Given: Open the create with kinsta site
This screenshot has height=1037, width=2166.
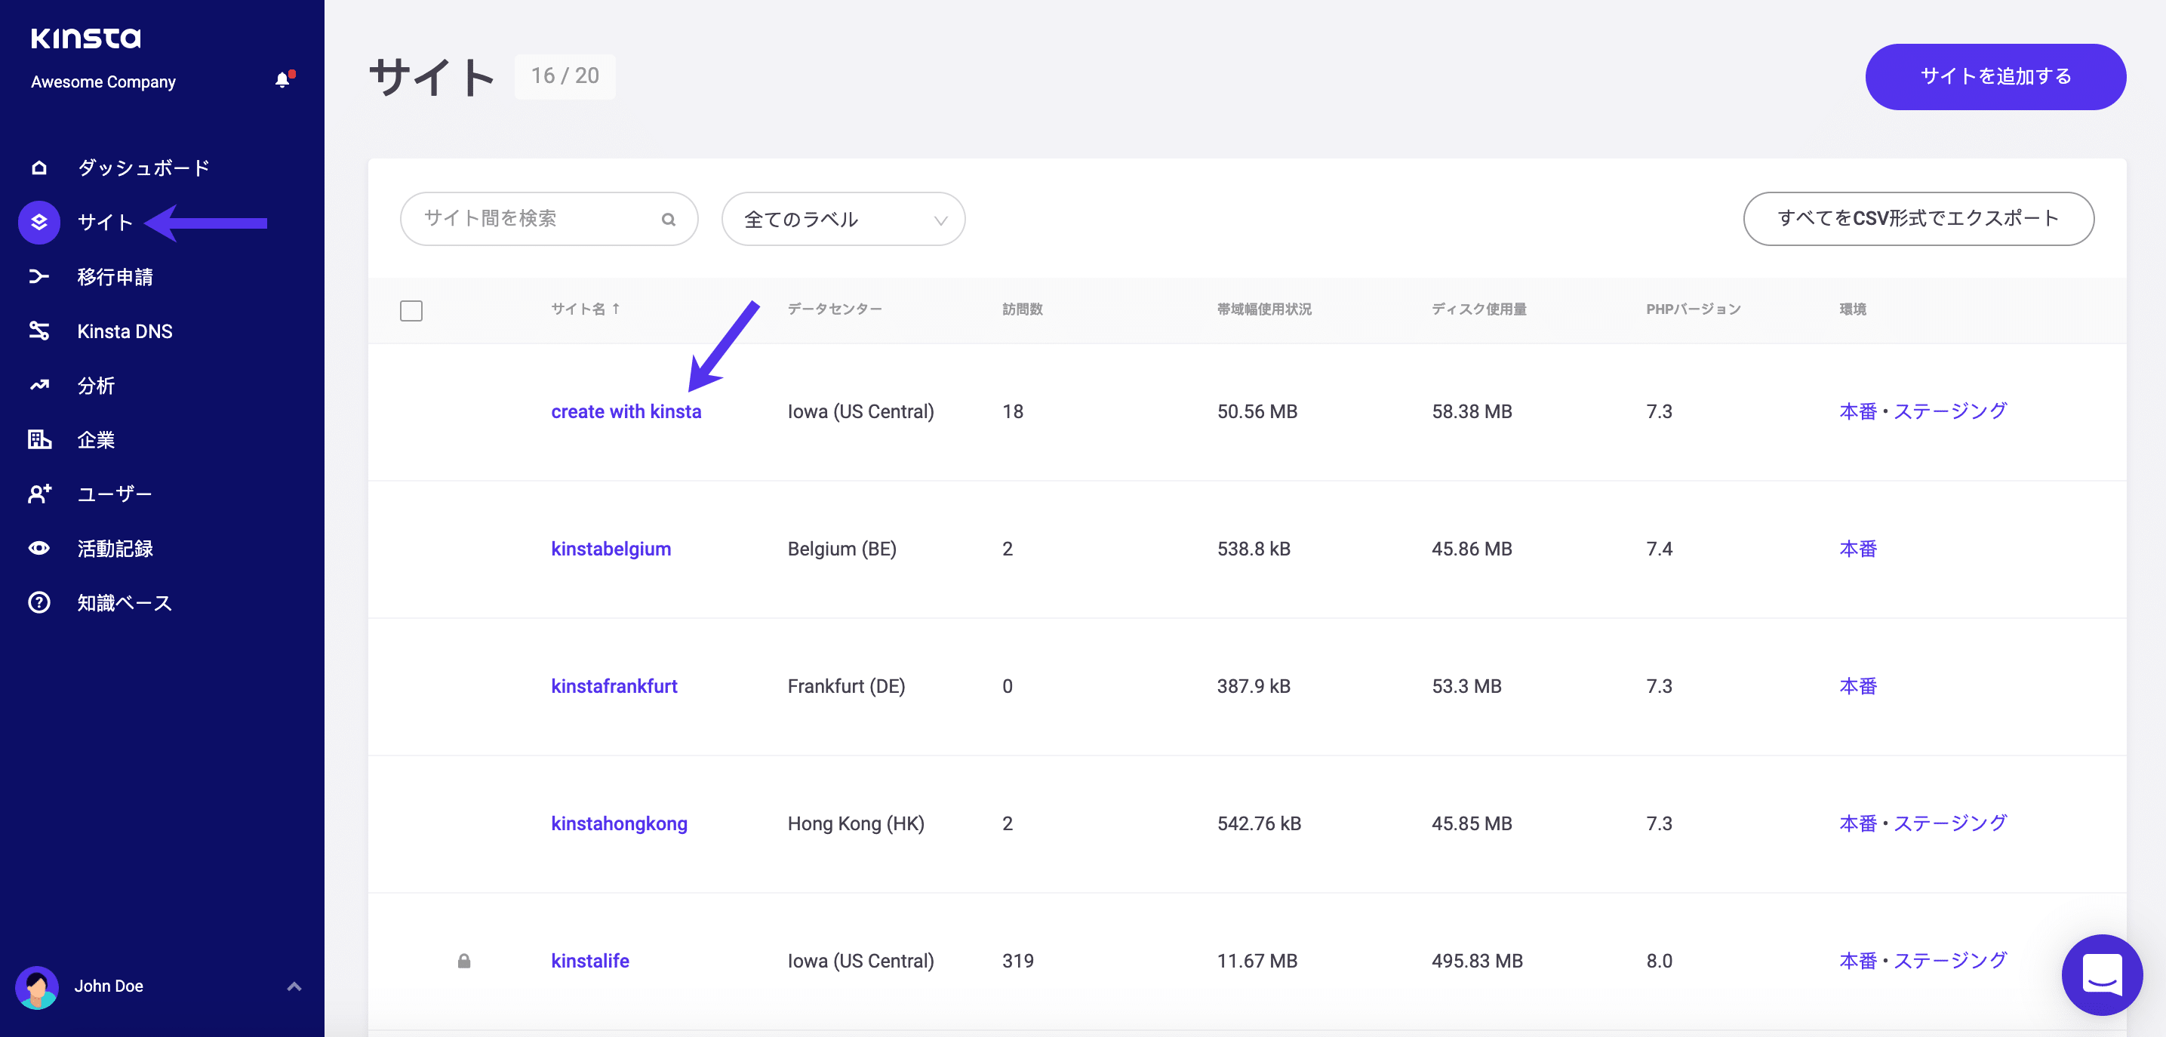Looking at the screenshot, I should pos(626,411).
